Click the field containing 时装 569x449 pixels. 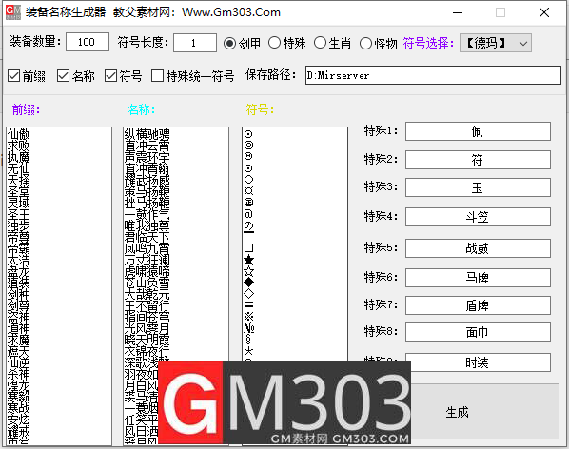point(478,362)
